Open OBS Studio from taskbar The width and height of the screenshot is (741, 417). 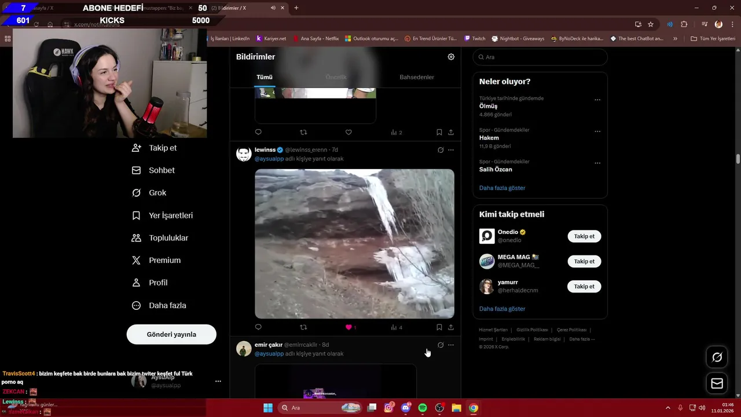click(x=439, y=408)
